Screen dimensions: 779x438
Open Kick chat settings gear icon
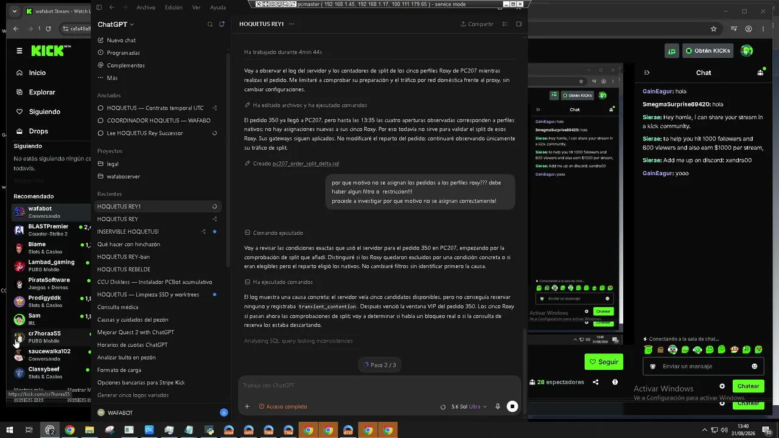[x=722, y=386]
